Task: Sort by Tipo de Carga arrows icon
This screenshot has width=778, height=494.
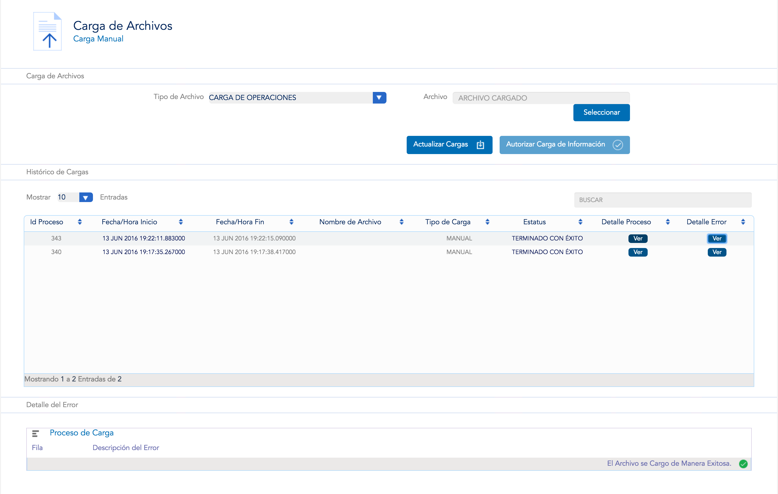Action: (x=488, y=222)
